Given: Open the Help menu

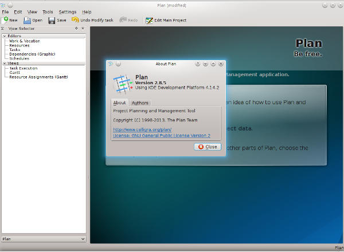Looking at the screenshot, I should (87, 12).
